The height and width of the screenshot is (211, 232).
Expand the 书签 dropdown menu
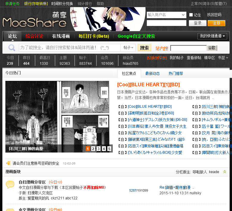pyautogui.click(x=223, y=58)
